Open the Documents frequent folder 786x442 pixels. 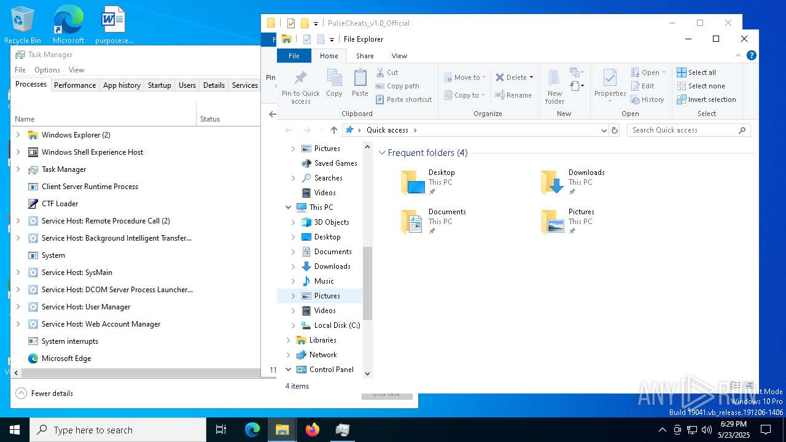click(434, 222)
